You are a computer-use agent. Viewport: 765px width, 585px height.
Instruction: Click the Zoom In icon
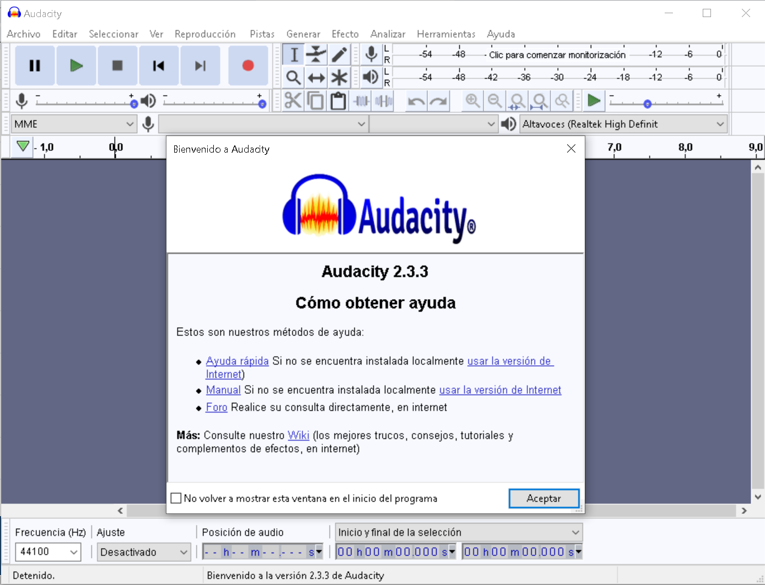(x=472, y=101)
